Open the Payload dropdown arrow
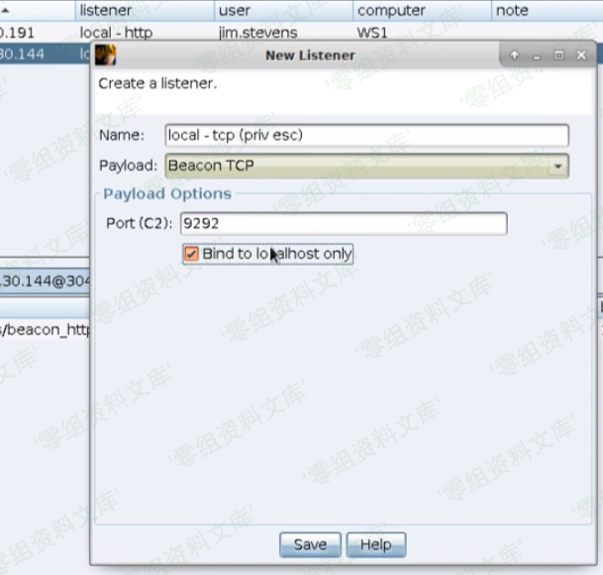 pos(559,166)
